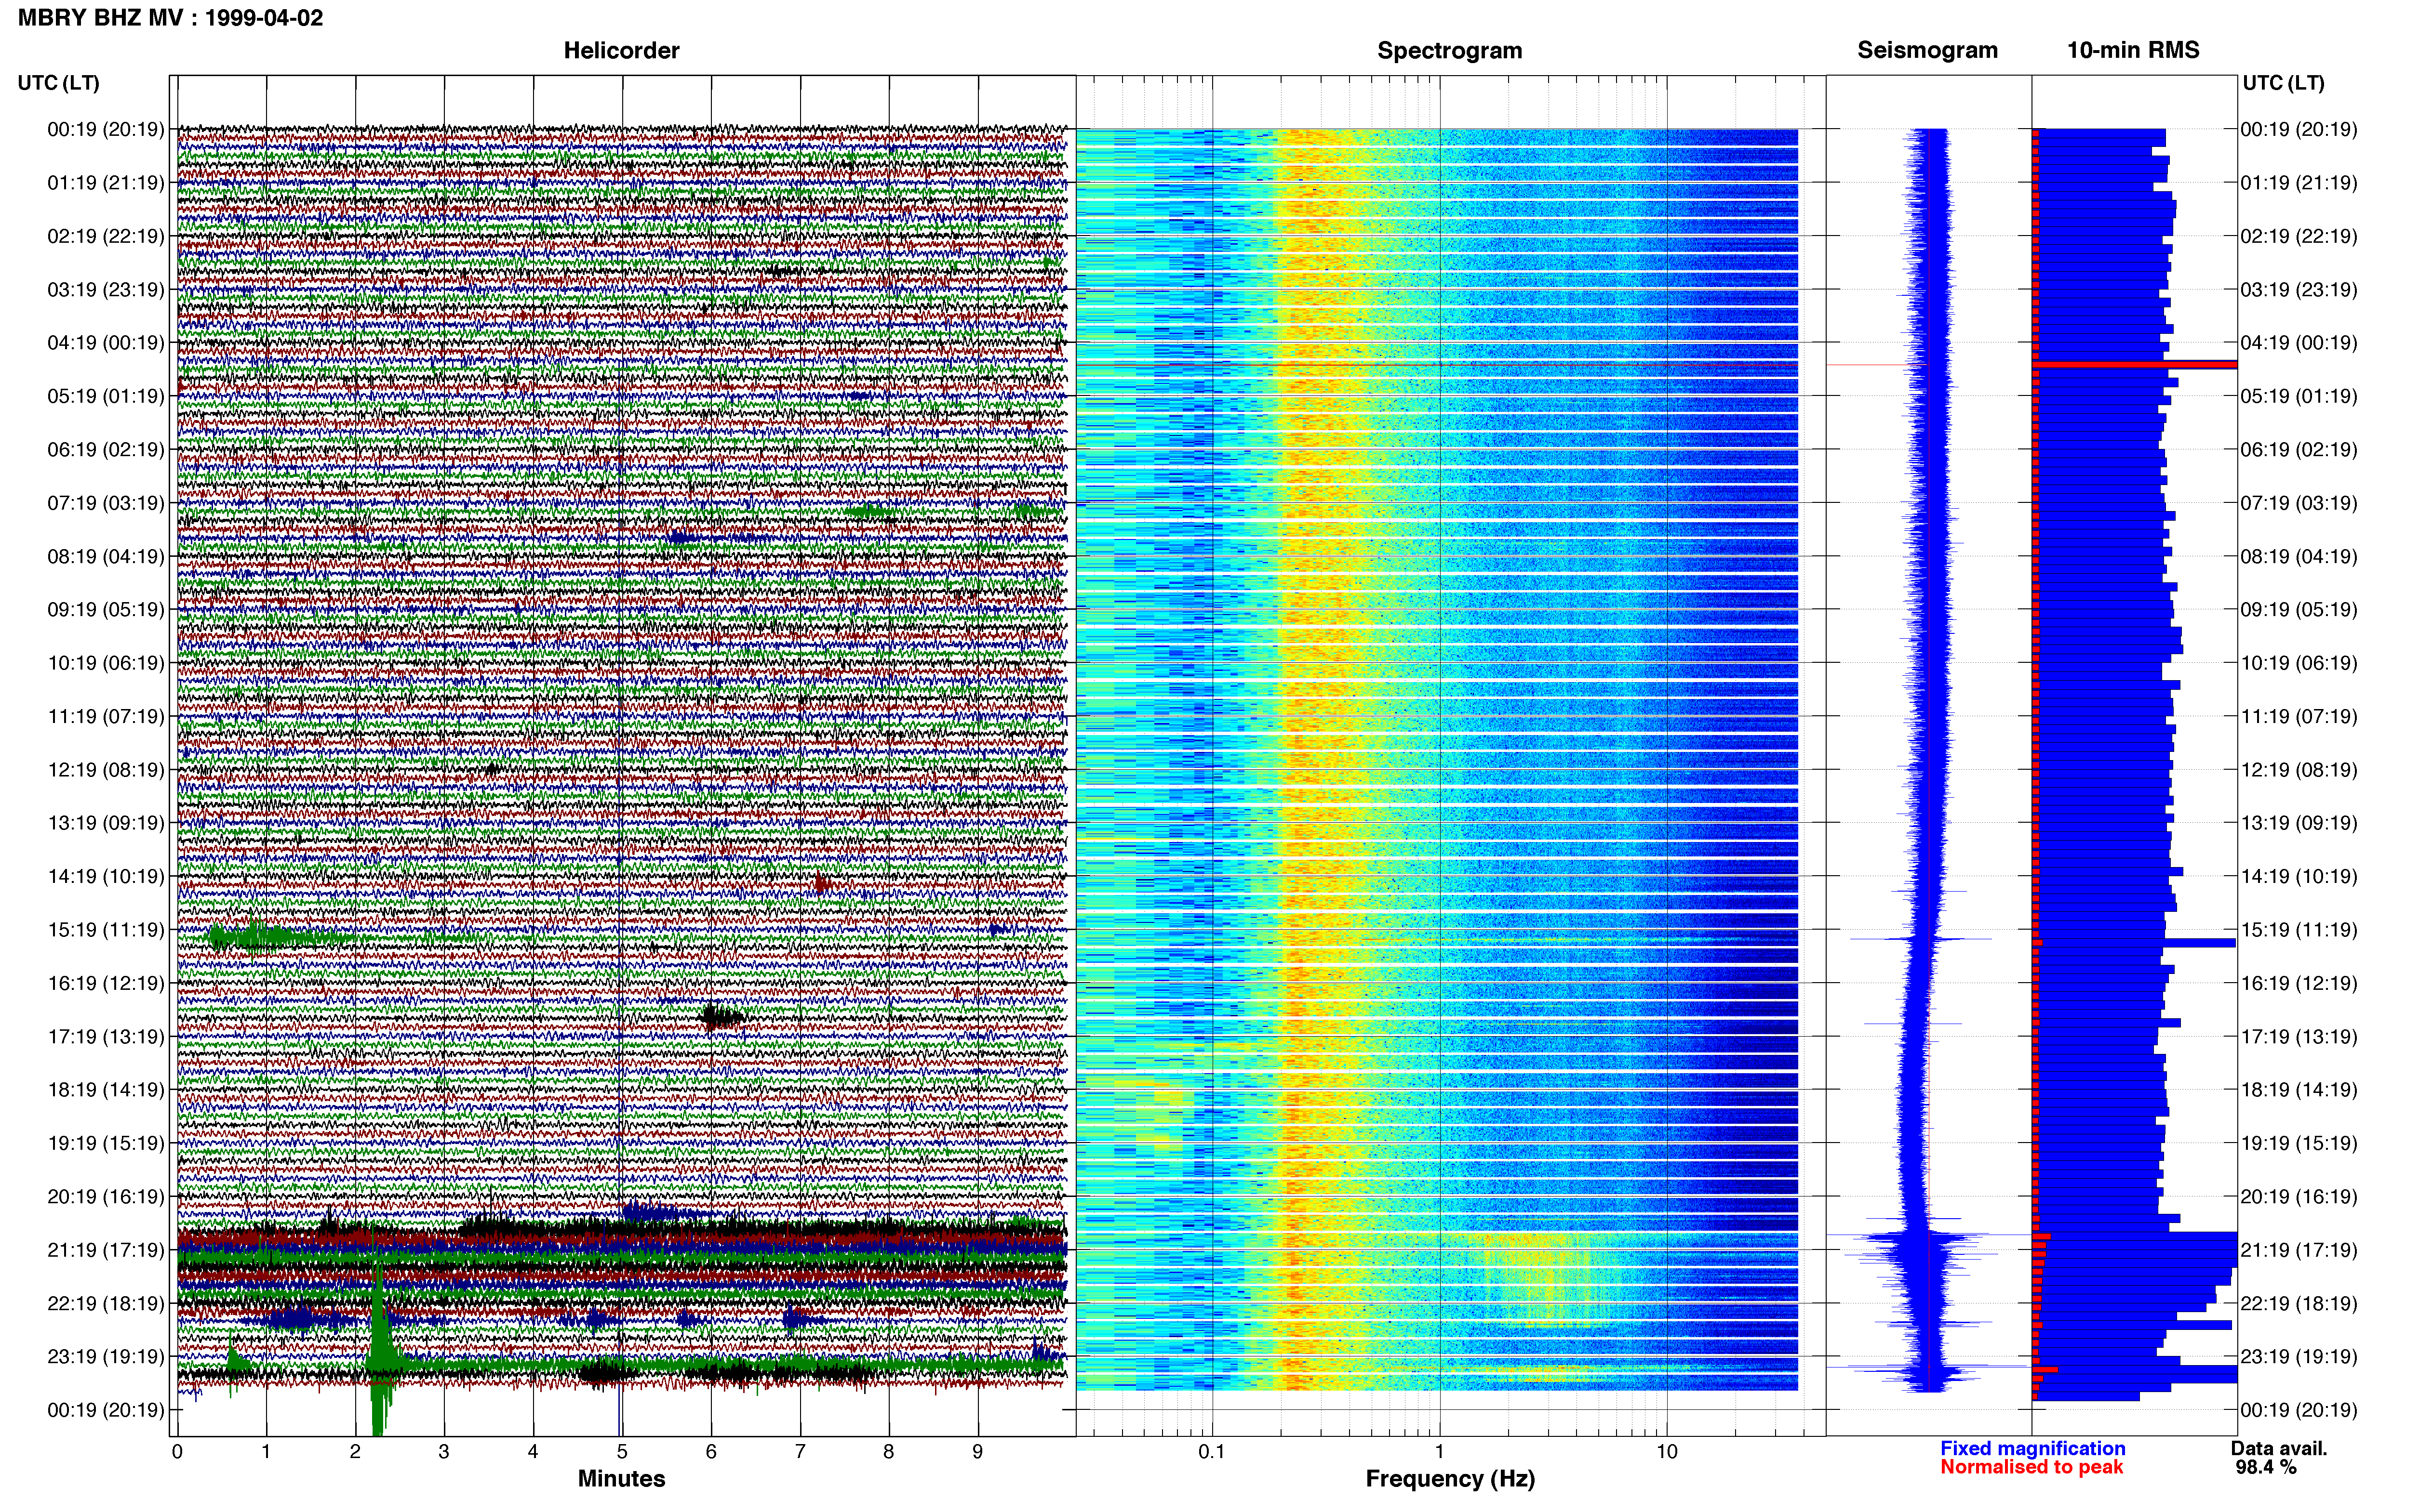Click left time label 05:19 (01:19)
This screenshot has height=1512, width=2419.
tap(106, 396)
